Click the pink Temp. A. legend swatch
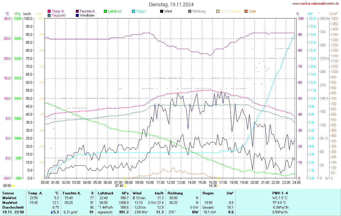The height and width of the screenshot is (216, 341). pyautogui.click(x=49, y=11)
